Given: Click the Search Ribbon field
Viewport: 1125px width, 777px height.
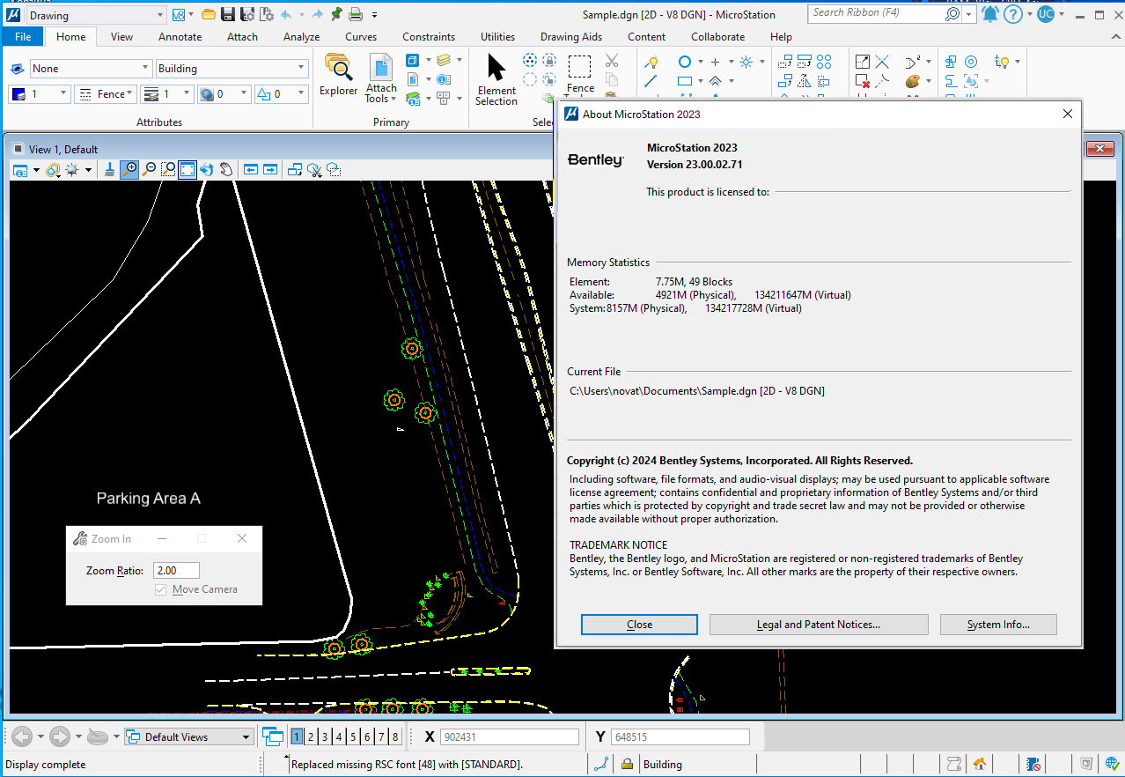Looking at the screenshot, I should click(x=885, y=14).
